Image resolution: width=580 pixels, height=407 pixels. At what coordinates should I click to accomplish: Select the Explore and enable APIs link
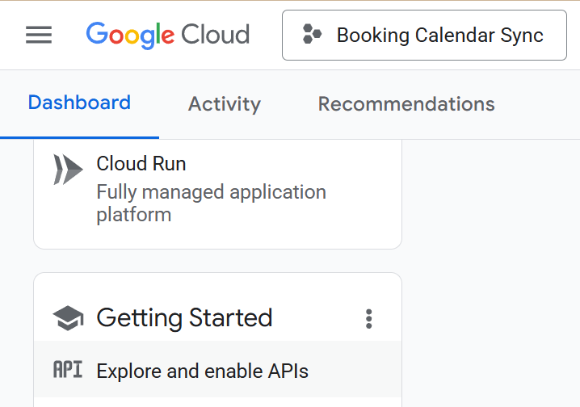coord(202,371)
